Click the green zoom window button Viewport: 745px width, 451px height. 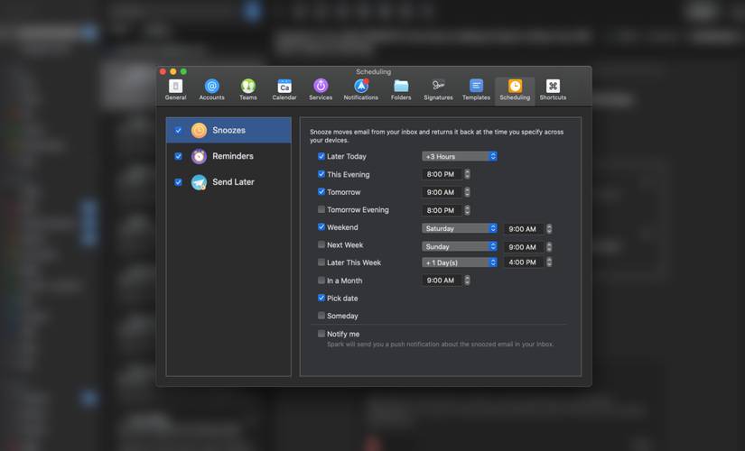tap(183, 71)
